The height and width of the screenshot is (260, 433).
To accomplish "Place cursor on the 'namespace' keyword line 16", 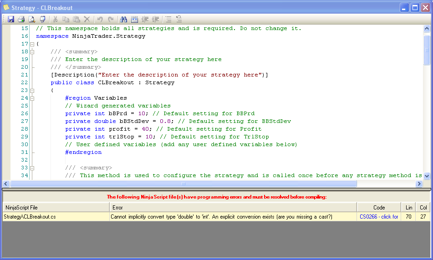I will pyautogui.click(x=52, y=36).
